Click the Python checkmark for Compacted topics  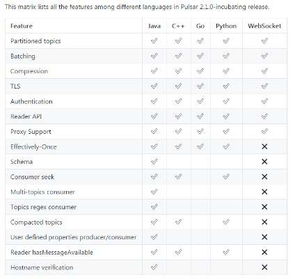tap(226, 222)
